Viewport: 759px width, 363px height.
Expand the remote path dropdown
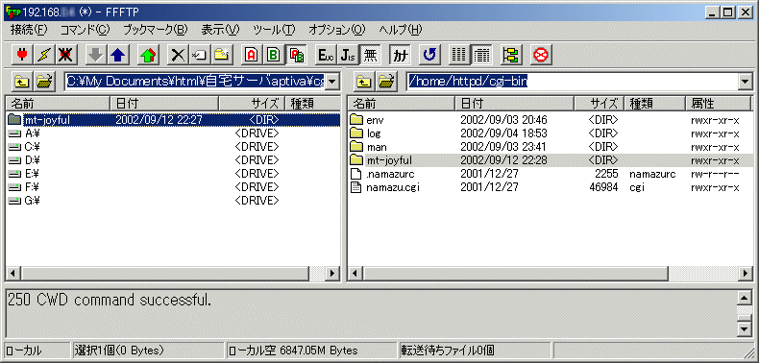point(745,82)
